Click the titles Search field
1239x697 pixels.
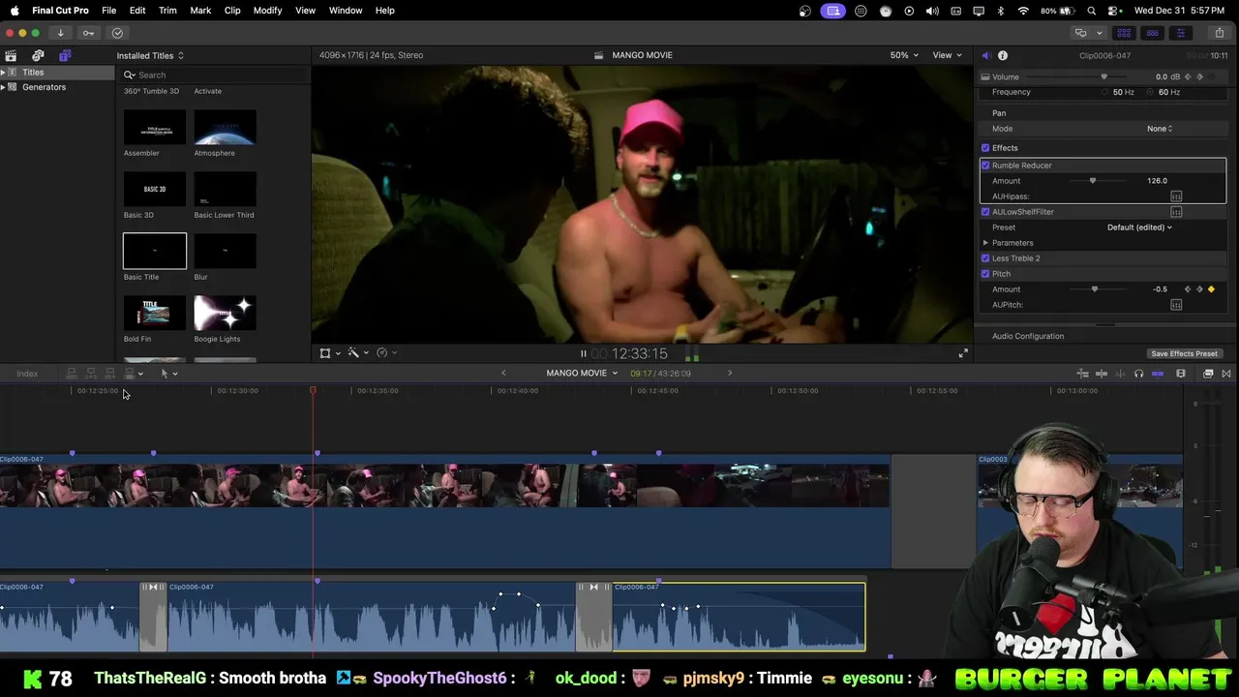pyautogui.click(x=213, y=76)
